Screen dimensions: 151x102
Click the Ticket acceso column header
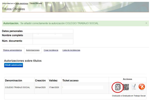pyautogui.click(x=70, y=81)
